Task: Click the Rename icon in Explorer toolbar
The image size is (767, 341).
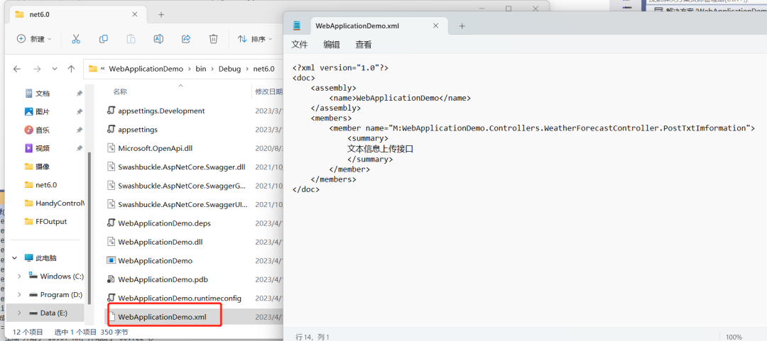Action: pyautogui.click(x=158, y=39)
